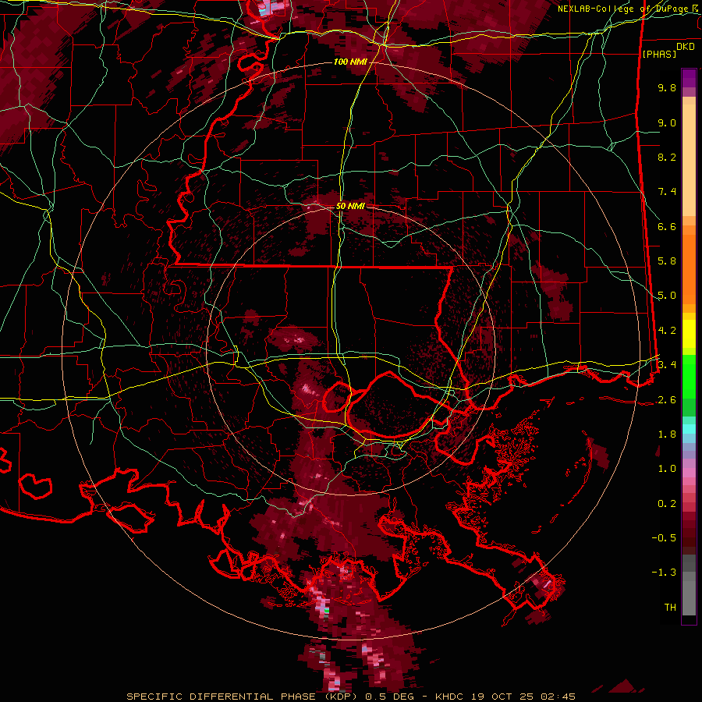Pick the peach color bar segment beside 8.2

689,161
